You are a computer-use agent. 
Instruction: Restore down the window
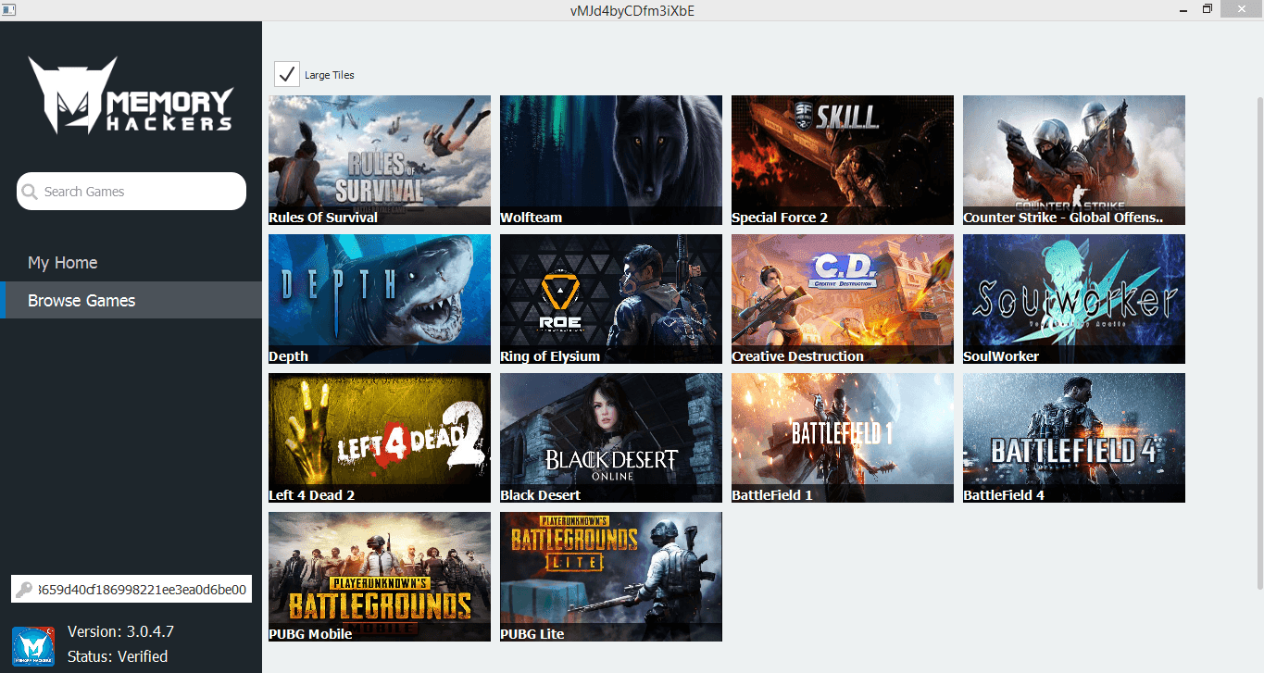[x=1208, y=9]
